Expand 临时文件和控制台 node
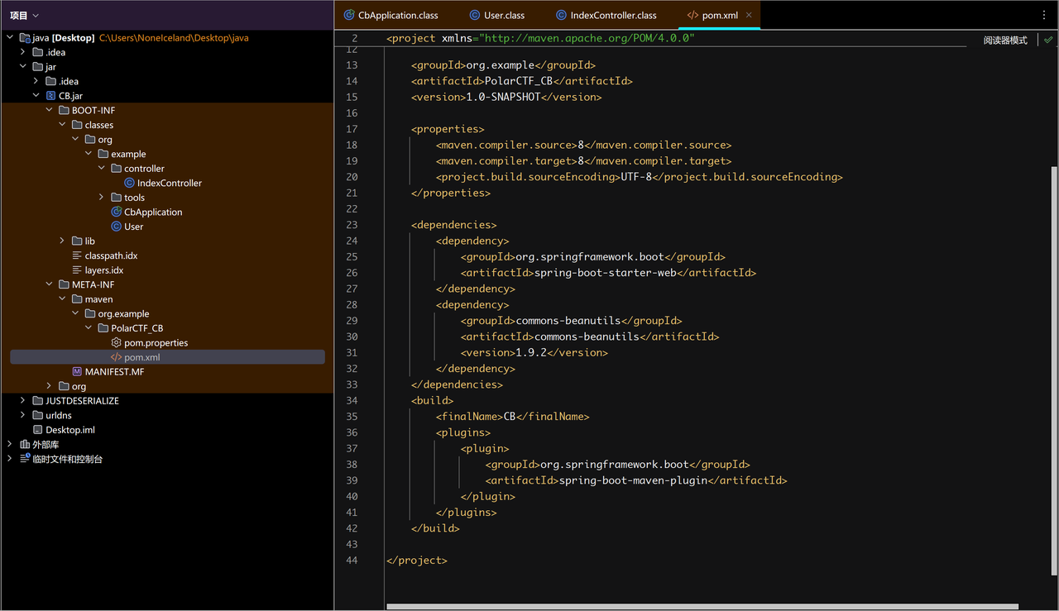1059x611 pixels. pos(10,459)
